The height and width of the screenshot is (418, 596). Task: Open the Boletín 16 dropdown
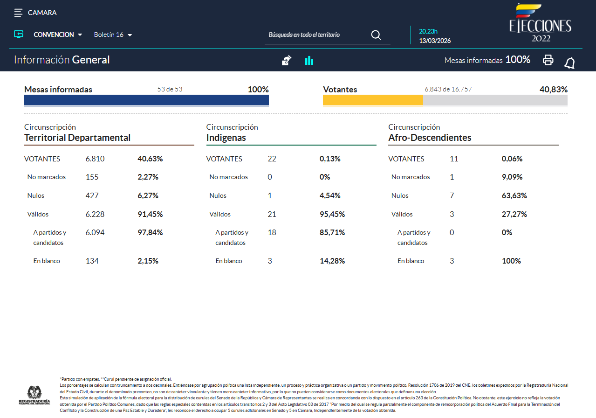[113, 35]
